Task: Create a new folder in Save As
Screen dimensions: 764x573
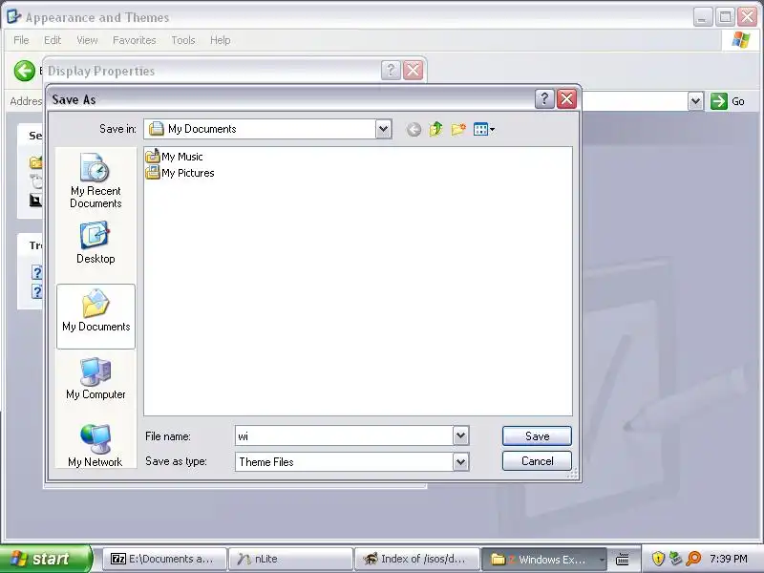Action: [x=458, y=129]
